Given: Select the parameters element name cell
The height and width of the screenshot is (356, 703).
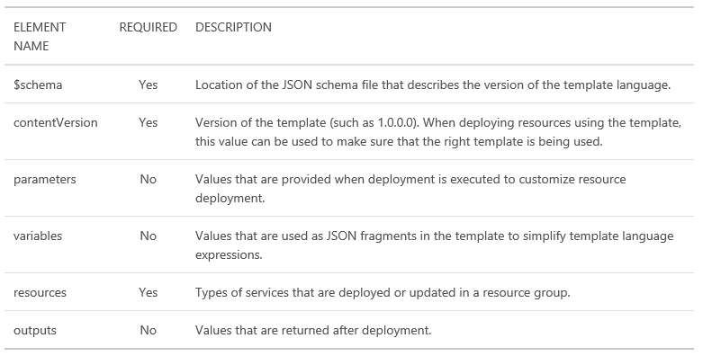Looking at the screenshot, I should click(x=44, y=179).
